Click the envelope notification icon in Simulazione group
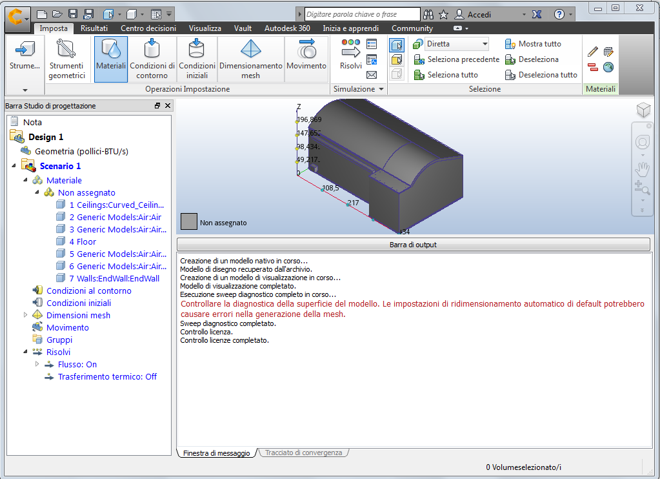Screen dimensions: 660x479 point(371,74)
